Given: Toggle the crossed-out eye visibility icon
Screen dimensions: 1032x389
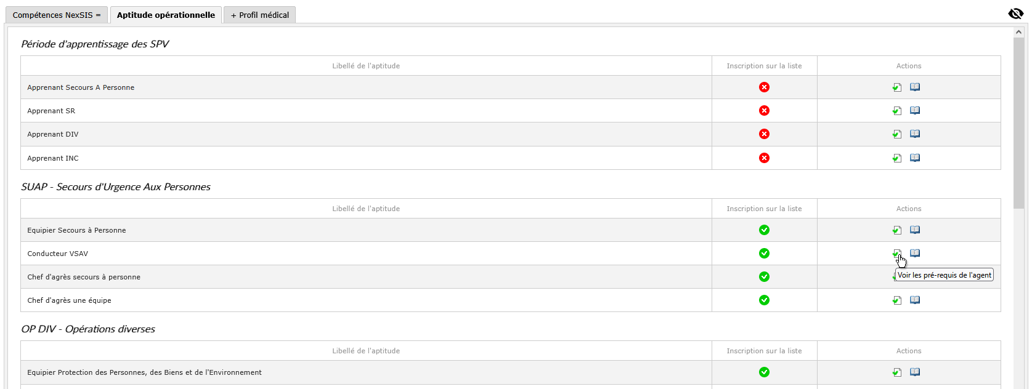Looking at the screenshot, I should click(1015, 14).
